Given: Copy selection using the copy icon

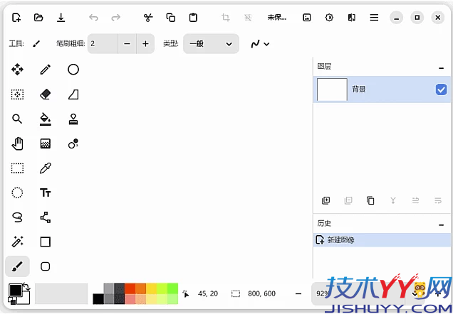Looking at the screenshot, I should (x=171, y=18).
